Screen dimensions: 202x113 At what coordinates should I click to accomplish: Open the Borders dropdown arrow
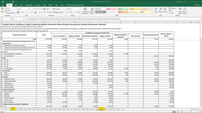point(29,12)
